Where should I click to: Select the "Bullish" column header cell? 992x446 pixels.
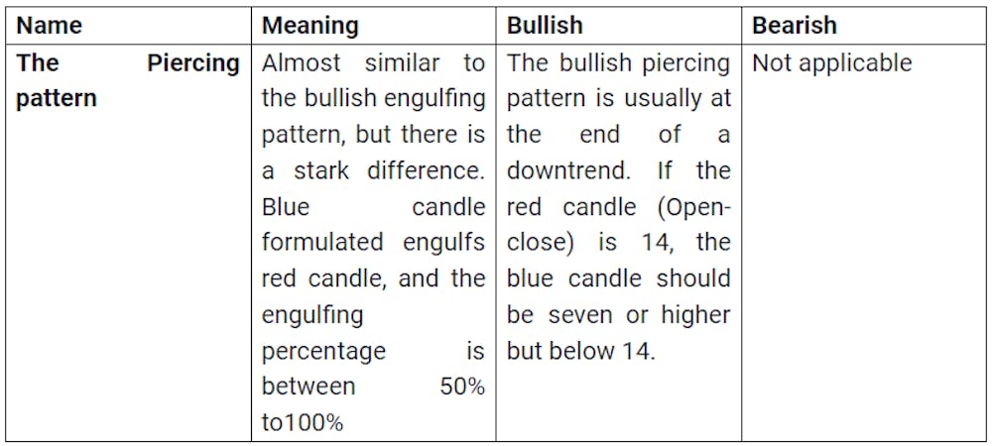click(545, 25)
